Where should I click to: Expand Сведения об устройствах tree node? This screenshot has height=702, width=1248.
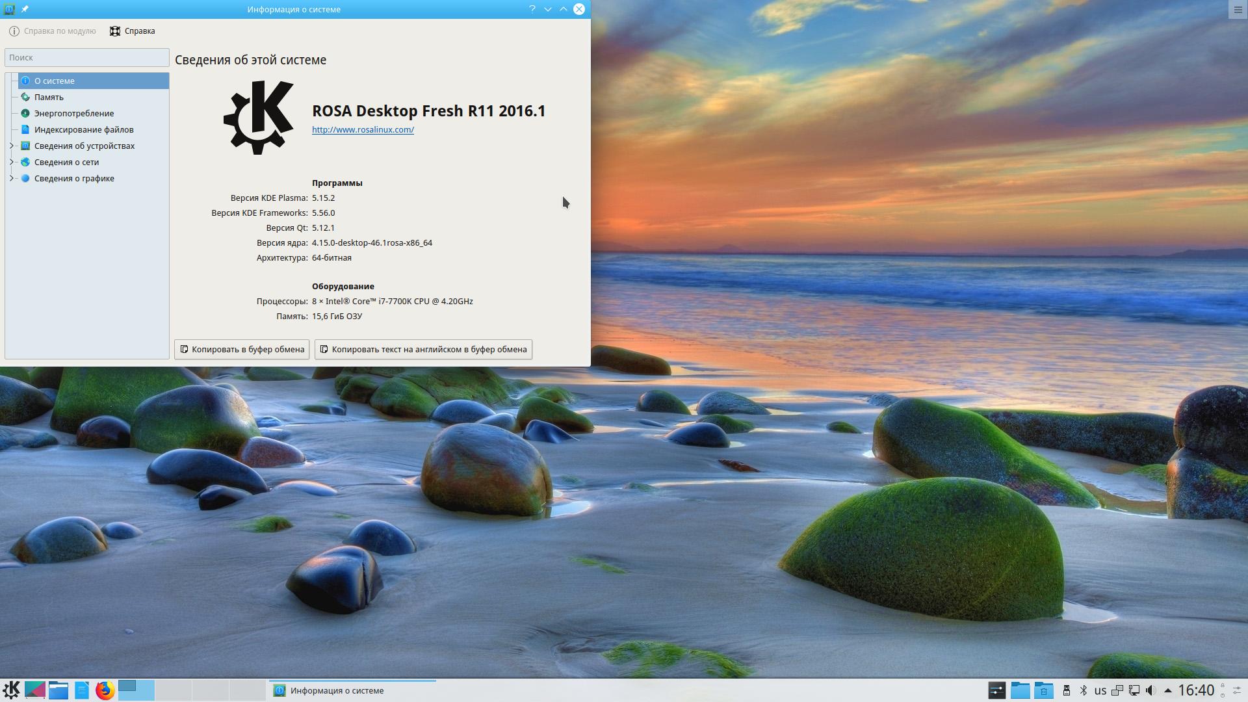tap(12, 146)
